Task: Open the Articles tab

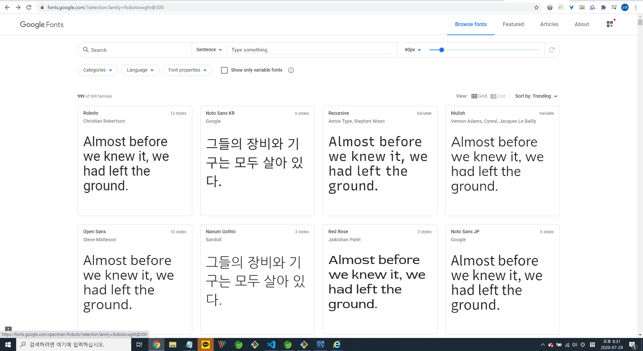Action: click(x=549, y=24)
